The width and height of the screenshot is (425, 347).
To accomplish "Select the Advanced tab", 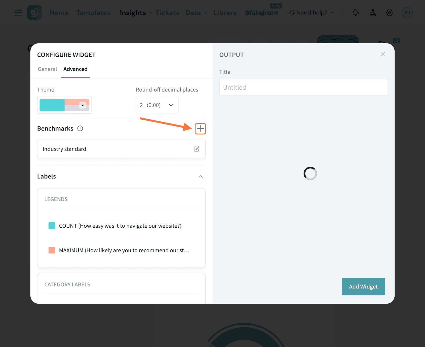I will [75, 69].
